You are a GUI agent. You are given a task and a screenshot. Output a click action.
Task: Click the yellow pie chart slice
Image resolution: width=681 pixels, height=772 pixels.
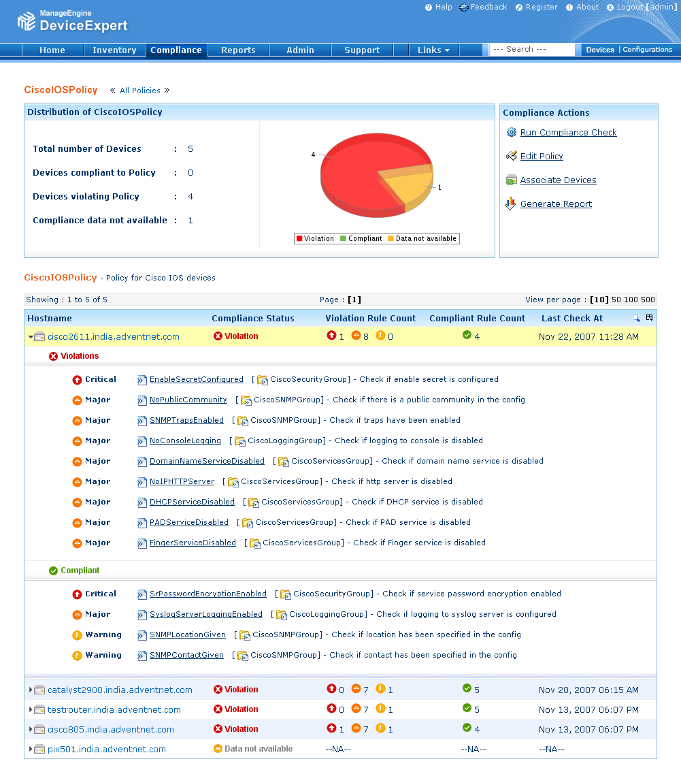click(x=408, y=187)
